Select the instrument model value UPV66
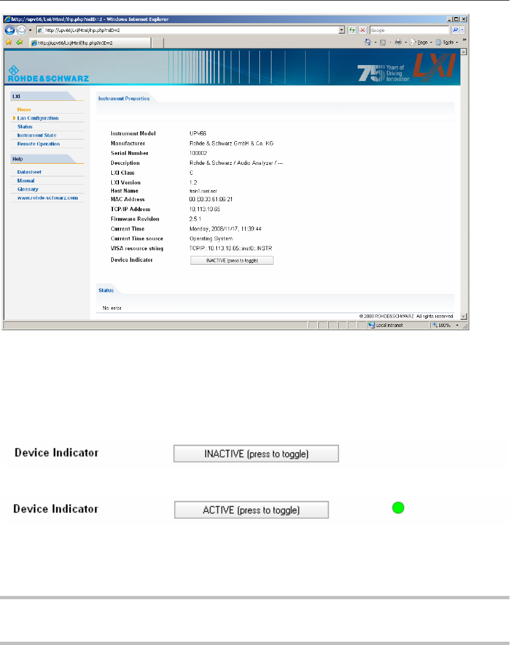Viewport: 510px width, 645px height. click(x=198, y=133)
